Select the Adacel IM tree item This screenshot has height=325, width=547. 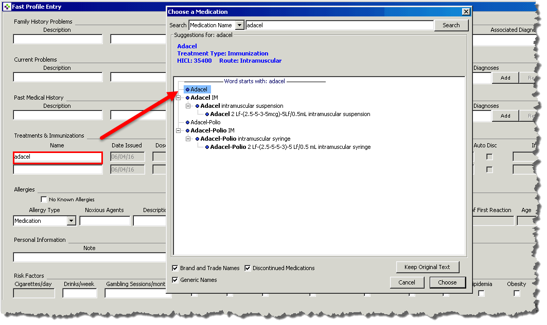coord(204,98)
